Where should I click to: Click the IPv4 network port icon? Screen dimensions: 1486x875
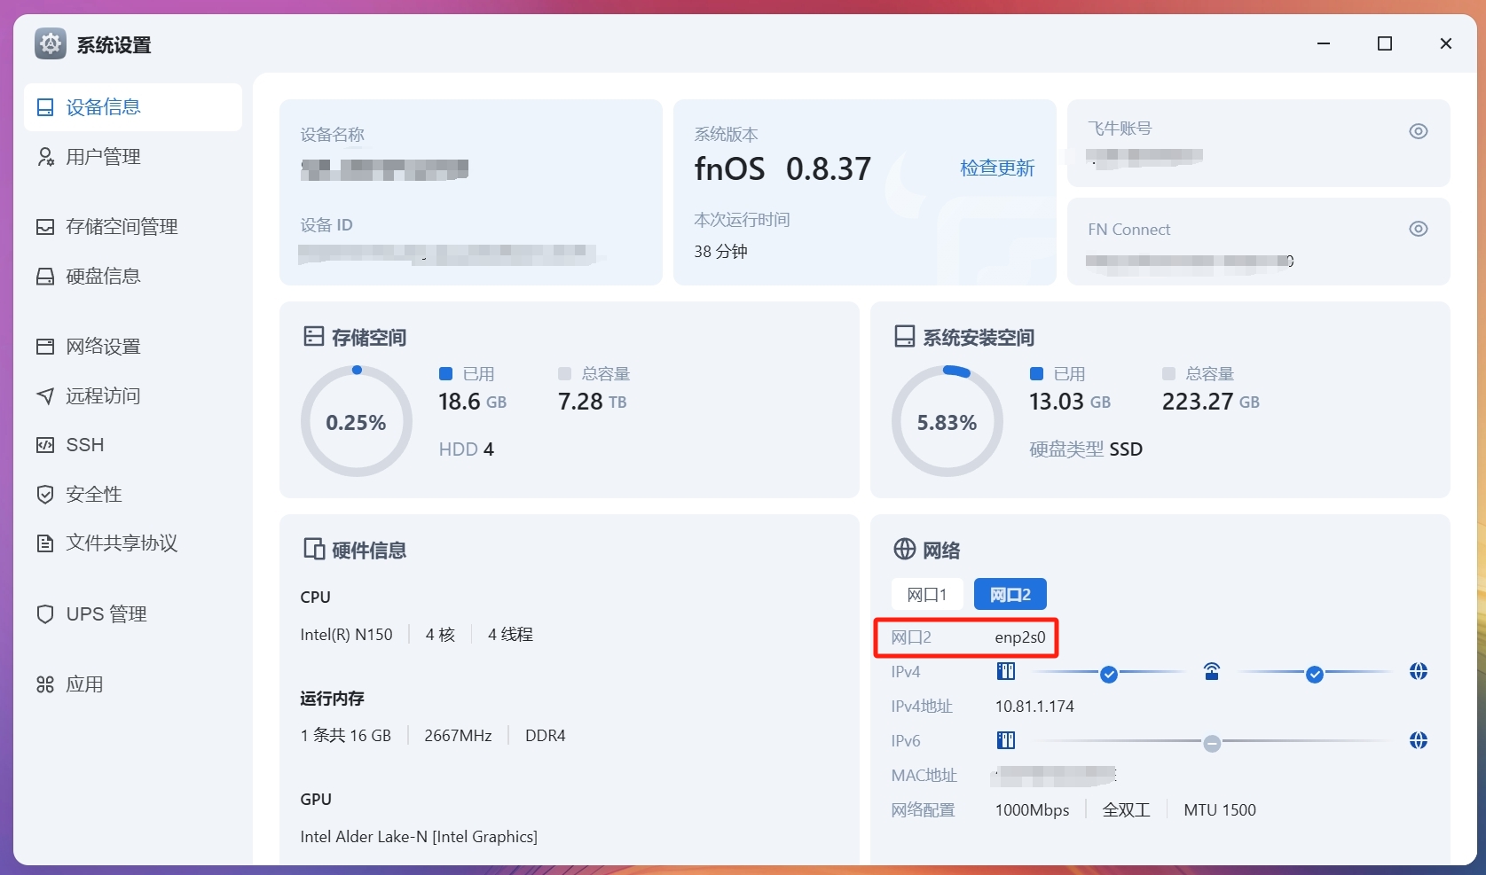tap(1006, 671)
